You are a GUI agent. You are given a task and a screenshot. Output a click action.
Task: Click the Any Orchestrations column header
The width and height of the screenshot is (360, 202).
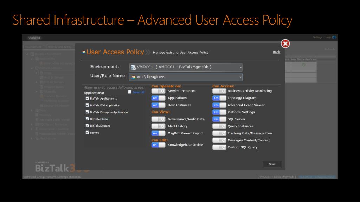point(303,59)
